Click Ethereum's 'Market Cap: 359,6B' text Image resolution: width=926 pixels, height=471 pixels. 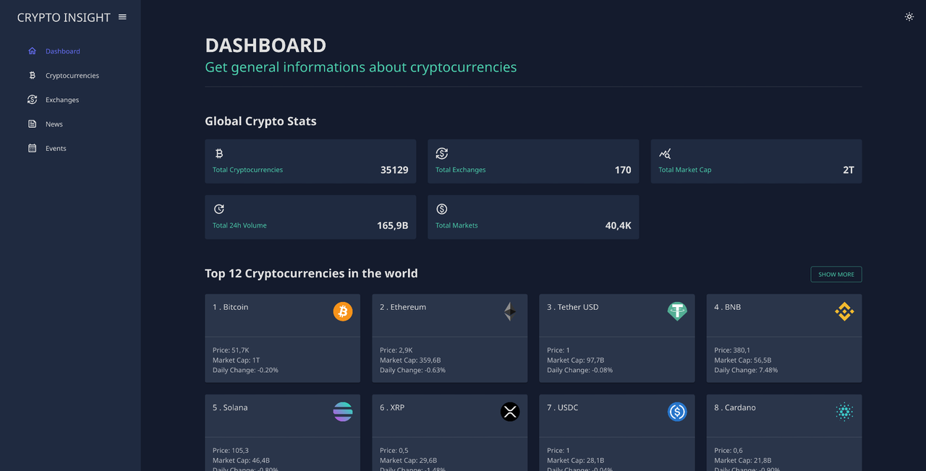pos(410,360)
